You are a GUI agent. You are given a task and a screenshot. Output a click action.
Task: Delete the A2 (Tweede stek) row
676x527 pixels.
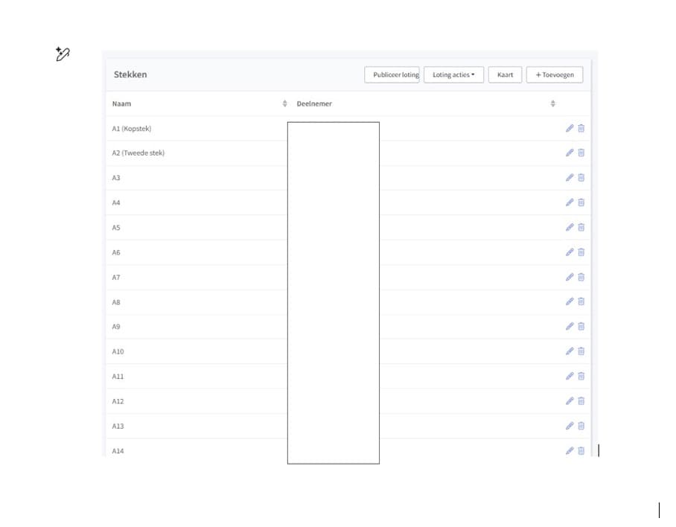581,153
